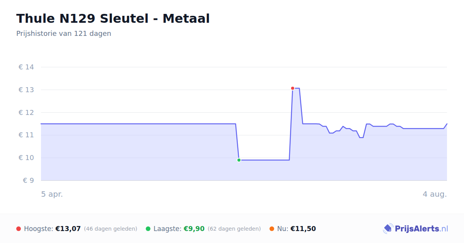Click the 46 dagen geleden text

point(111,229)
